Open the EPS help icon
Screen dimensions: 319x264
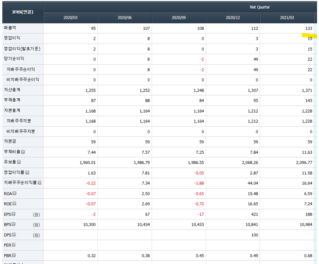(x=14, y=214)
